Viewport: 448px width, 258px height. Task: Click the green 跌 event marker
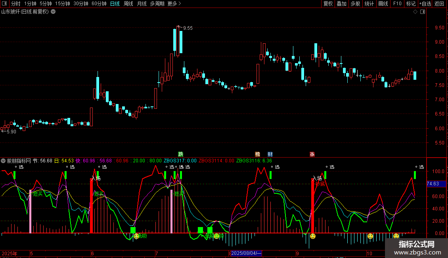pyautogui.click(x=181, y=154)
